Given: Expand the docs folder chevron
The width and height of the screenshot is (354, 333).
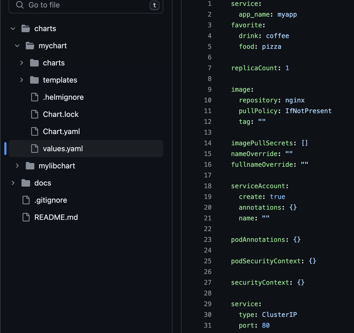Looking at the screenshot, I should coord(13,183).
